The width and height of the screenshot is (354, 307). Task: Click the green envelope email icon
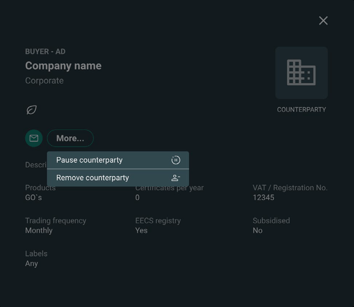click(34, 138)
